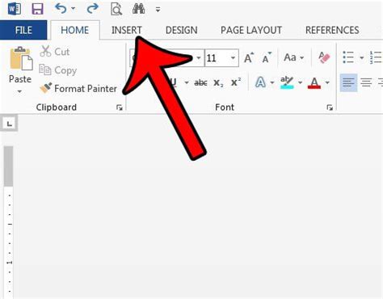This screenshot has height=299, width=383.
Task: Open the highlight color dropdown arrow
Action: (300, 82)
